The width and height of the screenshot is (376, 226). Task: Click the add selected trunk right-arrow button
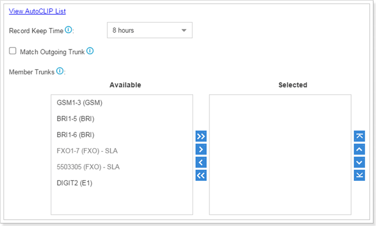point(201,149)
